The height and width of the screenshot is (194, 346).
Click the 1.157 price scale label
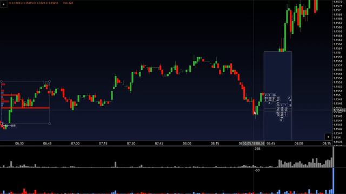[337, 10]
